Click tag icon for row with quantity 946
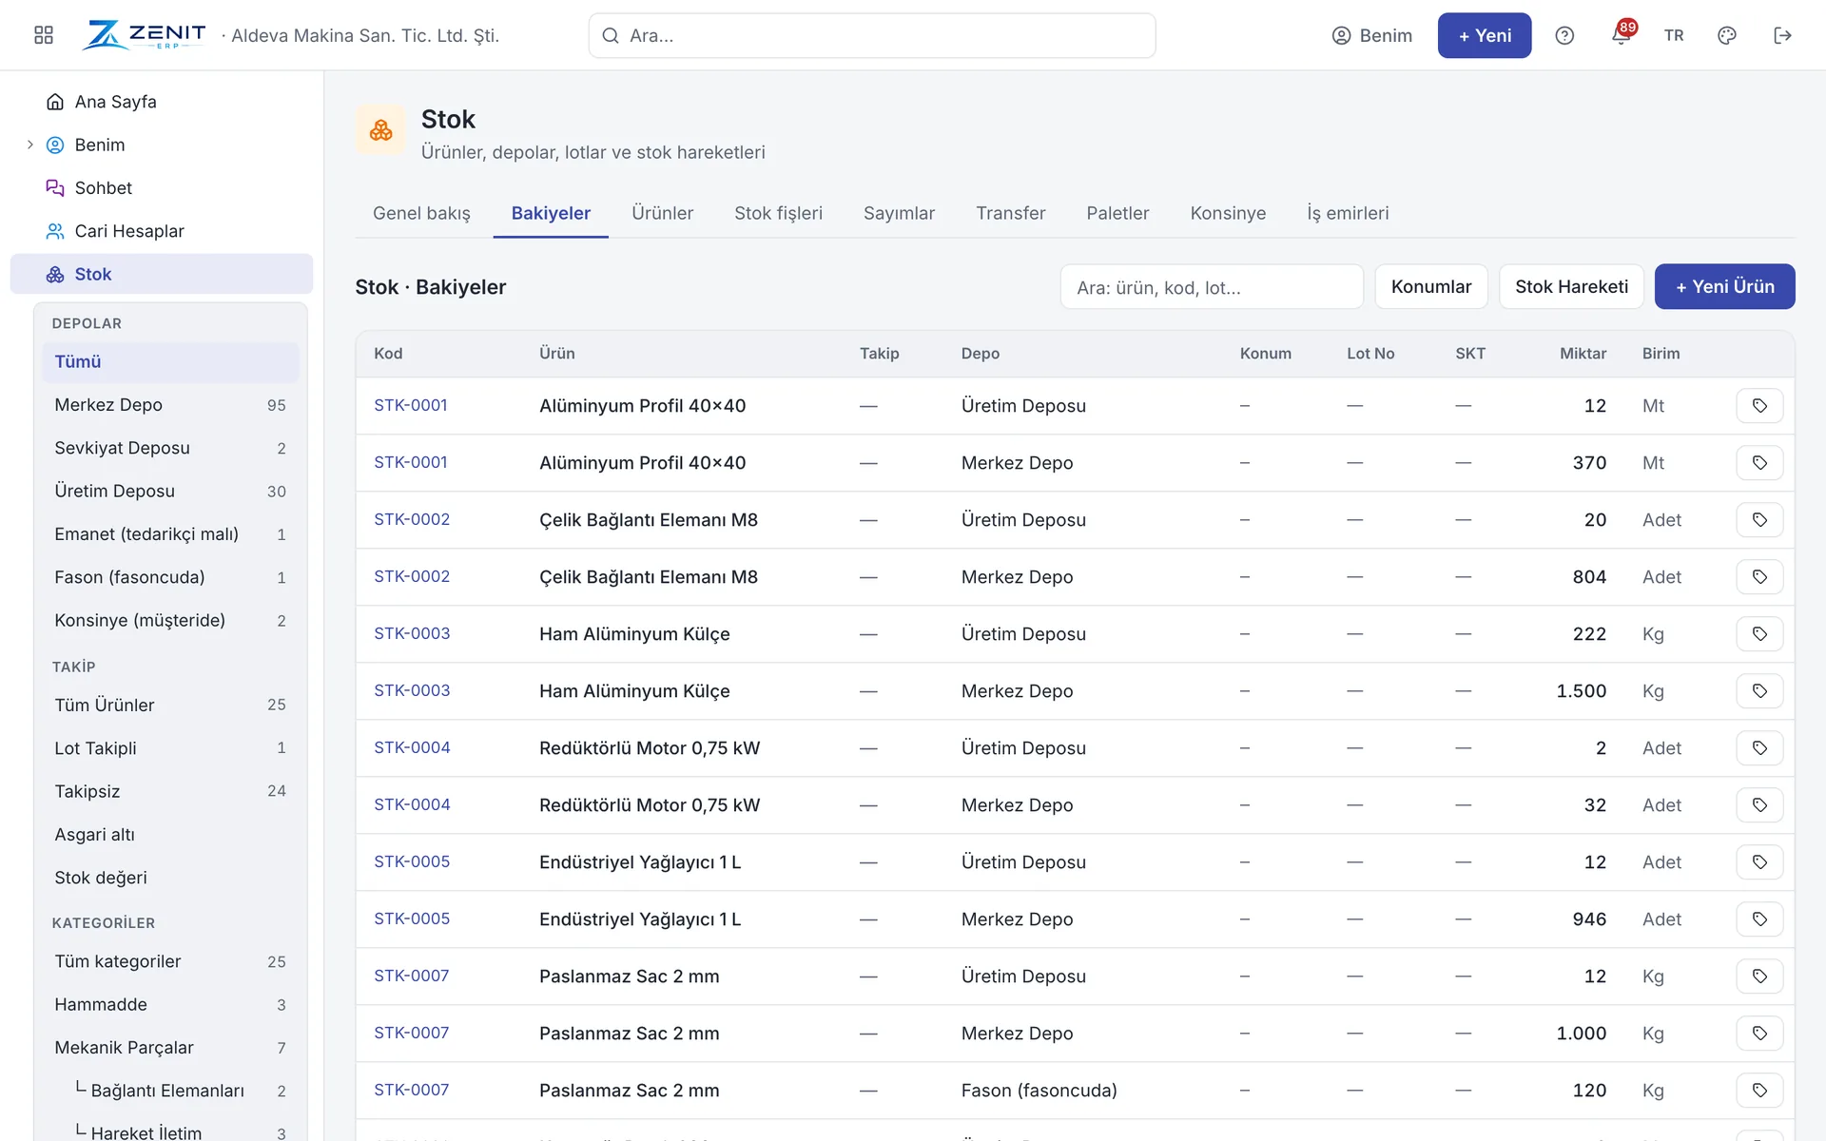This screenshot has width=1826, height=1141. pyautogui.click(x=1759, y=919)
